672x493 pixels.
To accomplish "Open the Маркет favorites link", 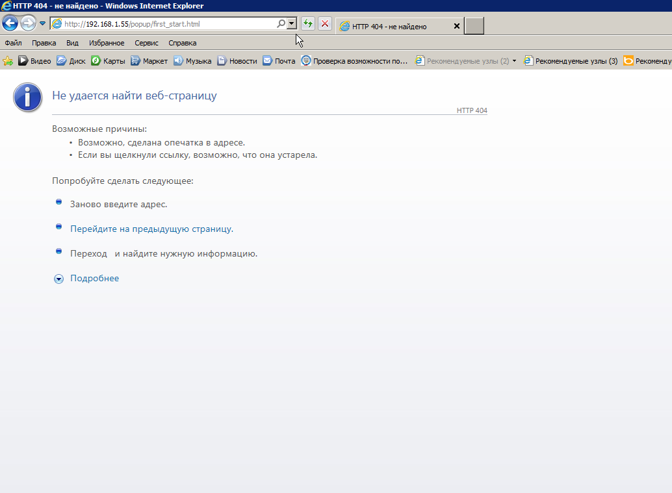I will pyautogui.click(x=149, y=61).
